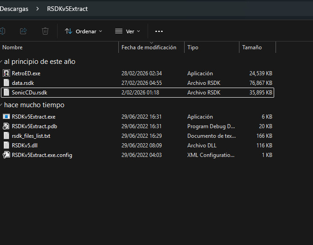The image size is (313, 245).
Task: Click the RSDKv5Extract.pdb file icon
Action: [x=6, y=126]
